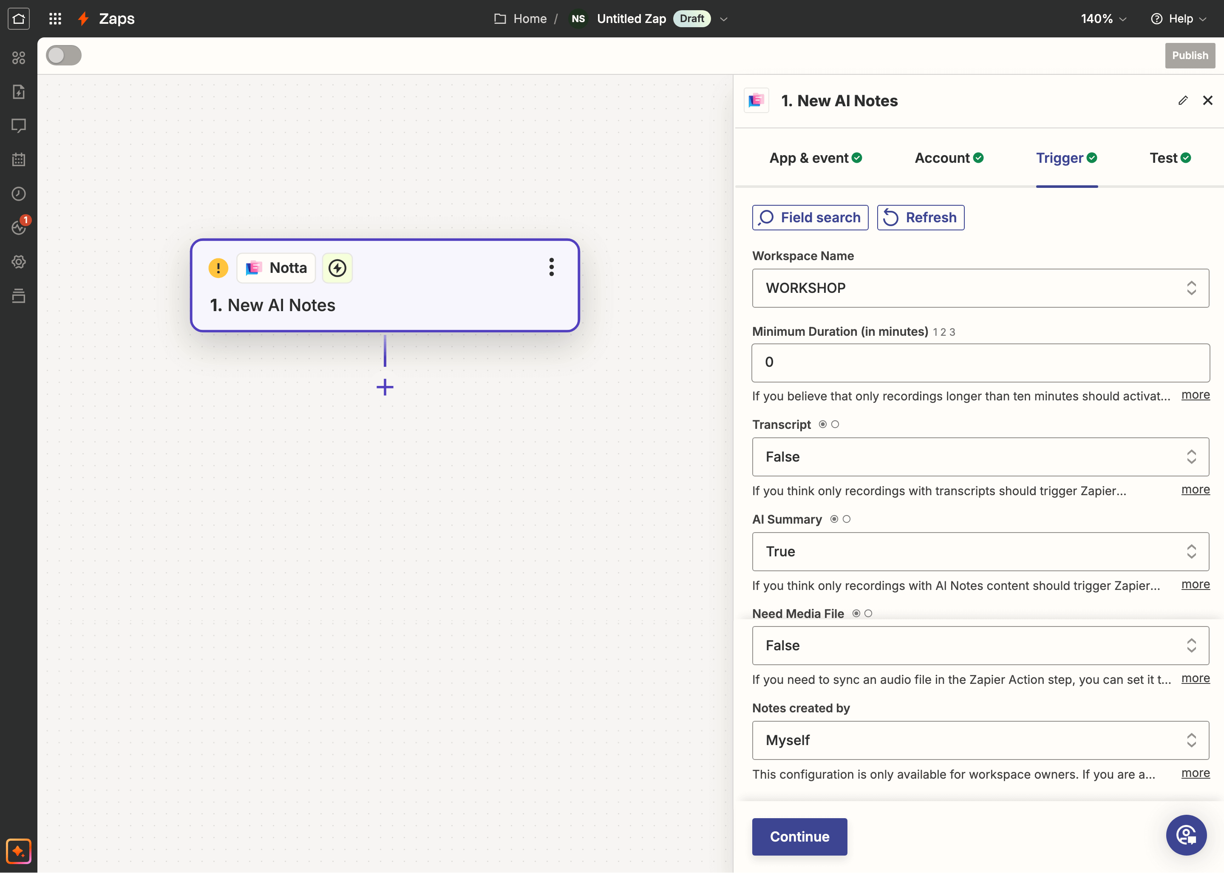
Task: Click the Field search button
Action: click(x=810, y=218)
